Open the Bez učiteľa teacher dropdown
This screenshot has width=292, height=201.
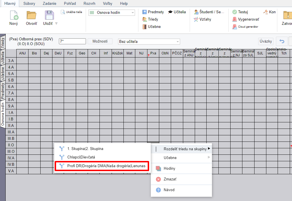(x=149, y=41)
